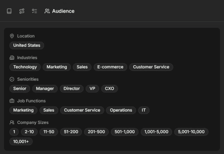Click the Location section label
Image resolution: width=224 pixels, height=154 pixels.
pos(26,36)
